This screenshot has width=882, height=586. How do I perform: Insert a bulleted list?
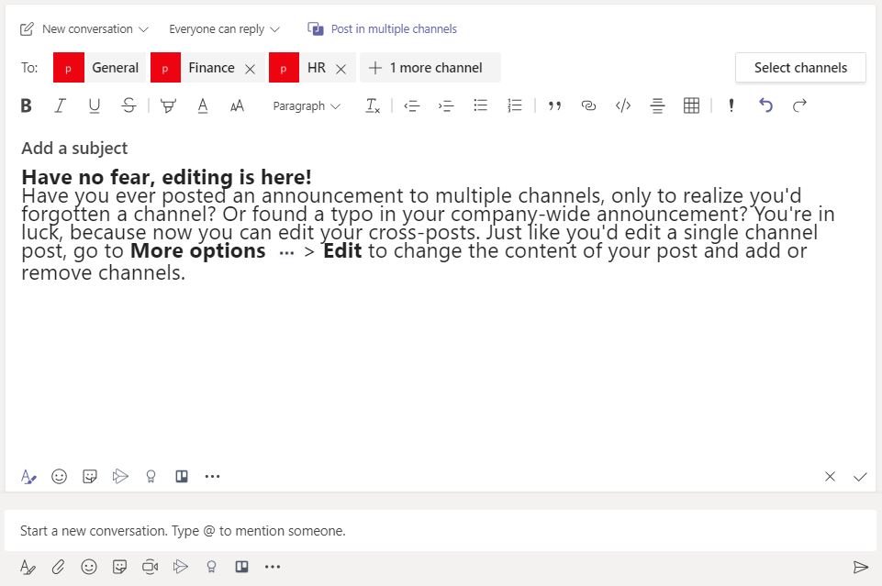click(480, 105)
